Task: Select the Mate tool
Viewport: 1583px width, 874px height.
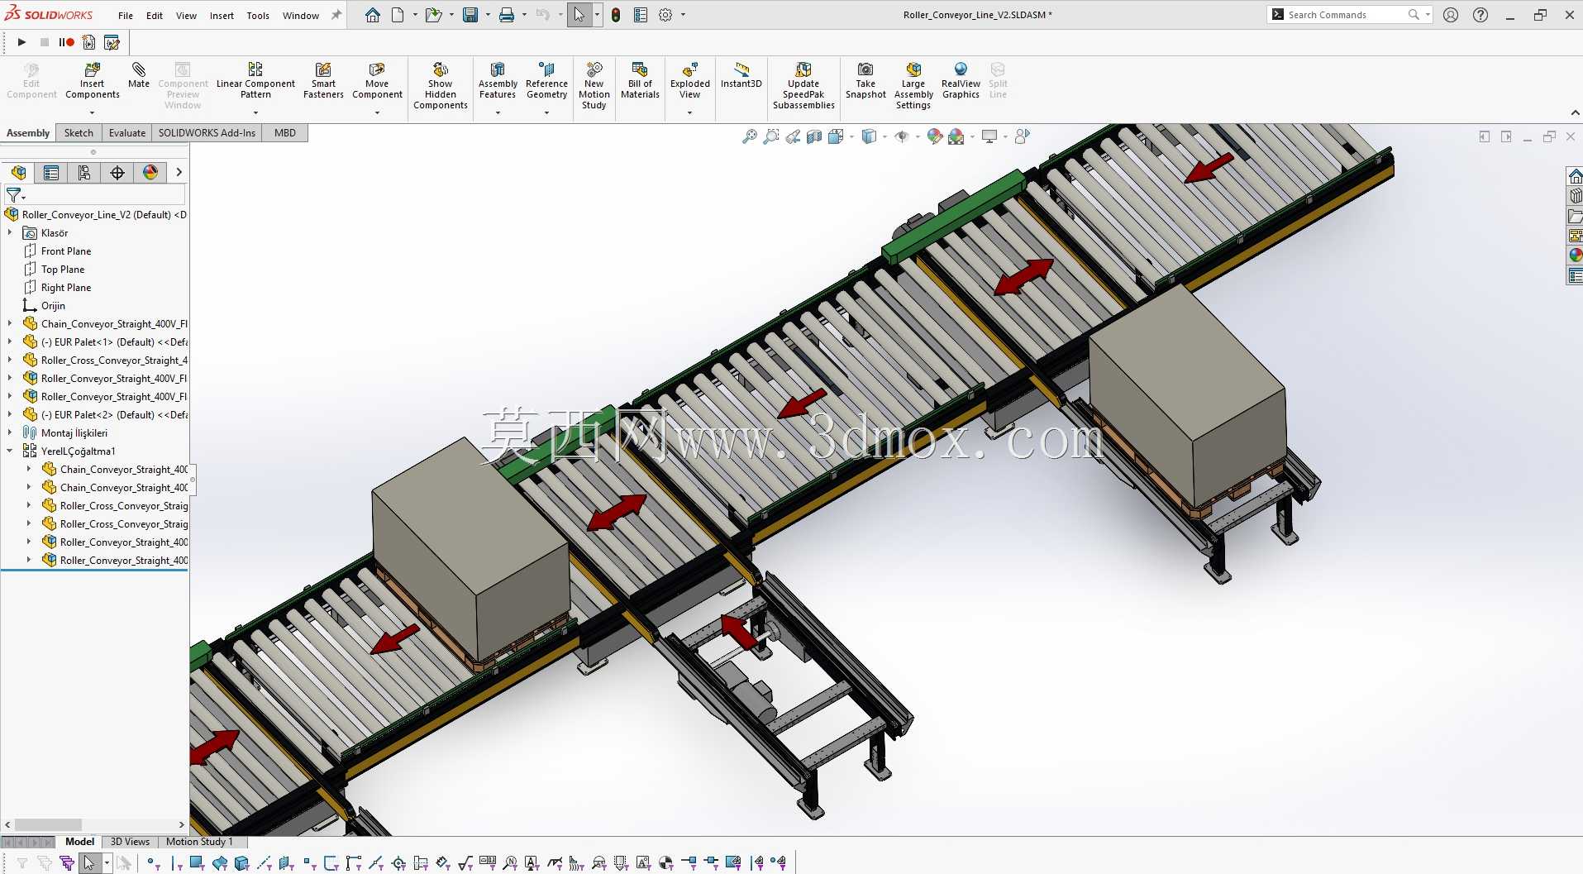Action: click(x=139, y=75)
